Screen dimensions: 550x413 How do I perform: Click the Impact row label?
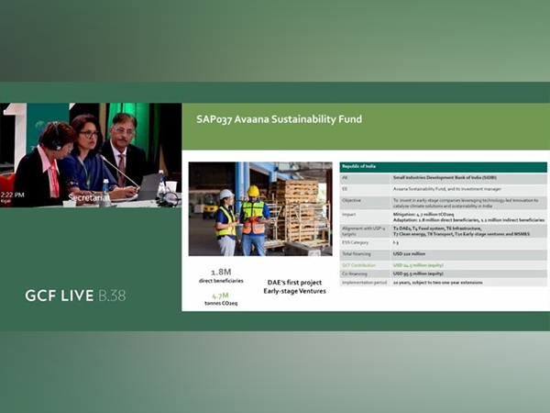point(352,217)
